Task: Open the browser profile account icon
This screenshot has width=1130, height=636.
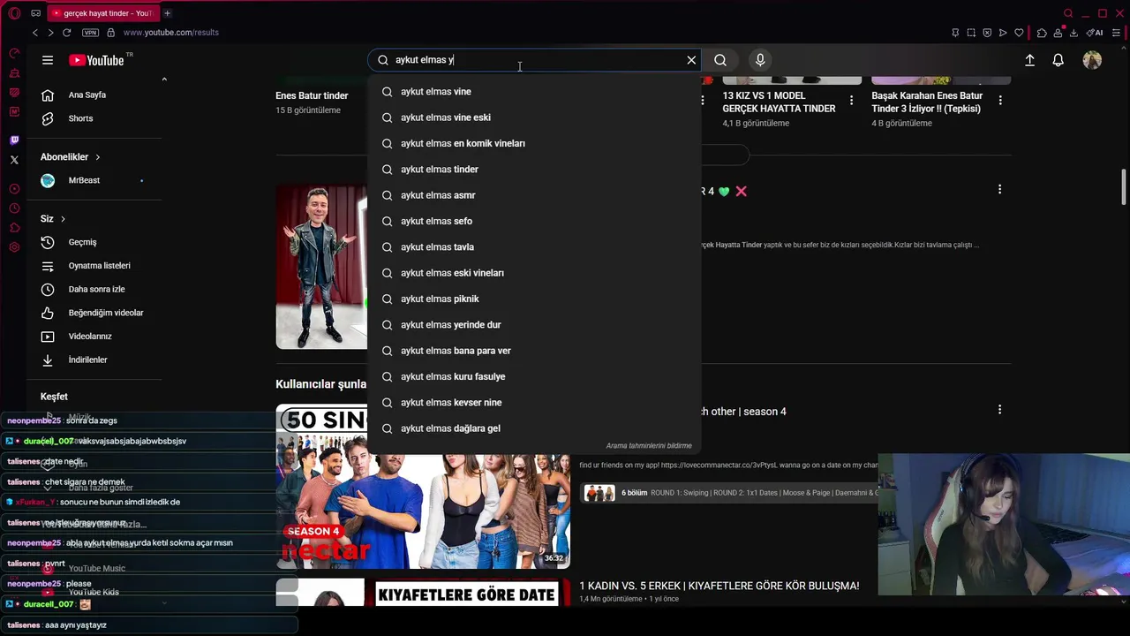Action: 1058,33
